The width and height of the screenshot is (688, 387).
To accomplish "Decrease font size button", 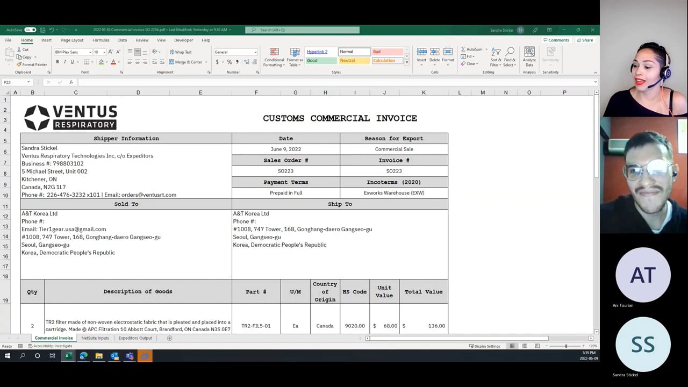I will tap(118, 52).
